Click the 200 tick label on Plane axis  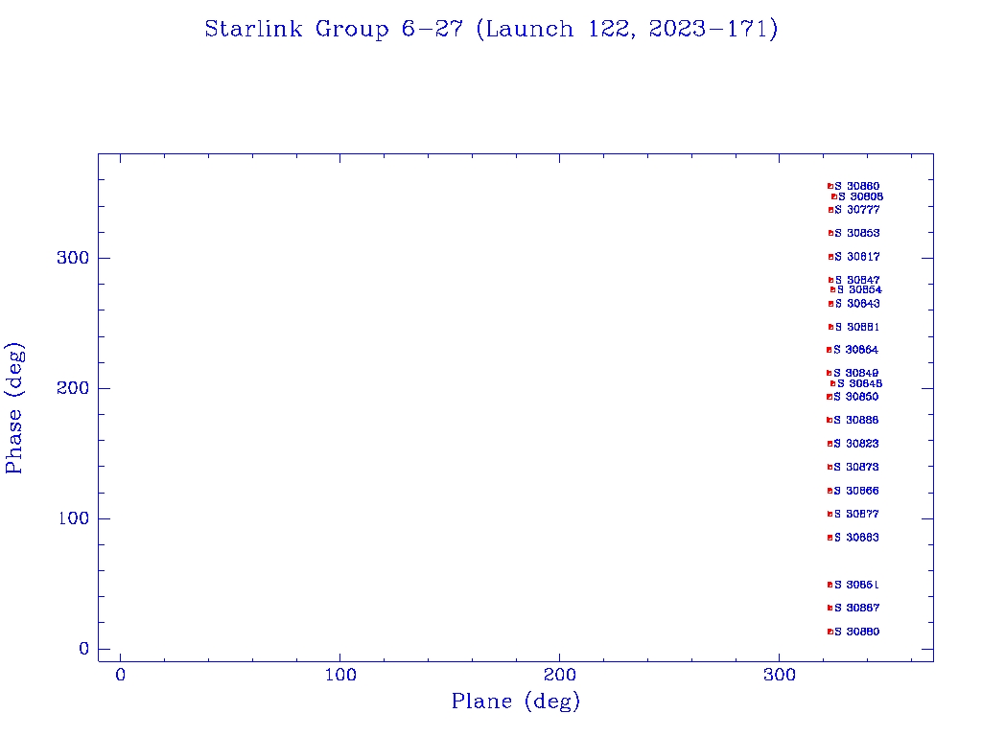tap(560, 676)
